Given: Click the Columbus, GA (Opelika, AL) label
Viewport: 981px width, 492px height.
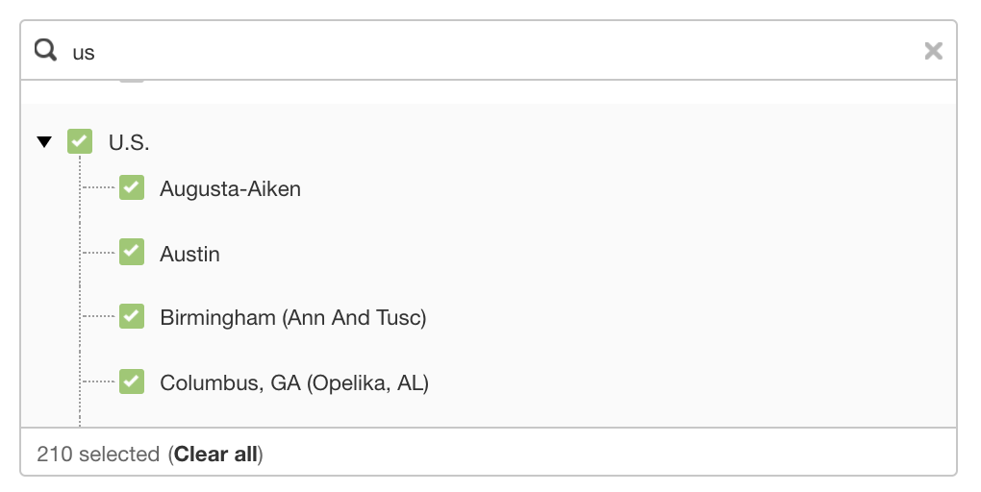Looking at the screenshot, I should (x=294, y=382).
